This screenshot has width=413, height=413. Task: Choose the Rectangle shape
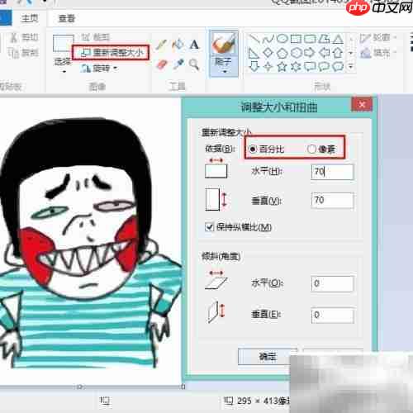coord(296,39)
